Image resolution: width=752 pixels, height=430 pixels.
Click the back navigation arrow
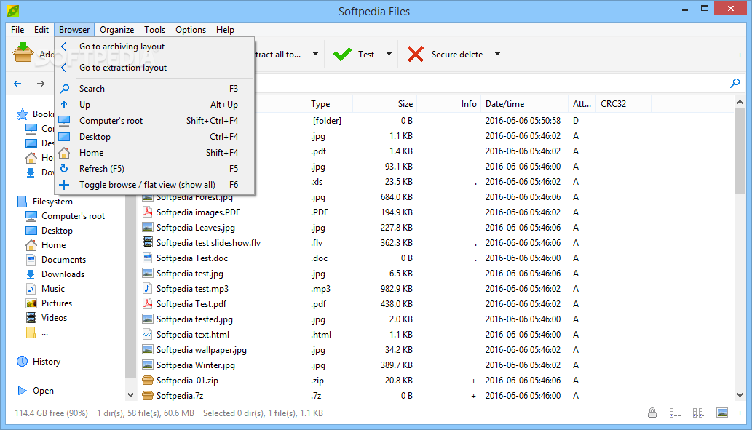point(17,84)
